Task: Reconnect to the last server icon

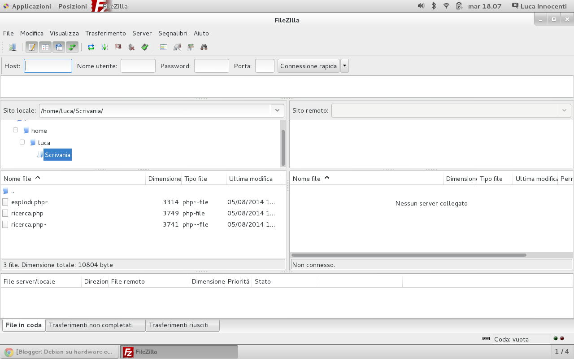Action: tap(145, 47)
